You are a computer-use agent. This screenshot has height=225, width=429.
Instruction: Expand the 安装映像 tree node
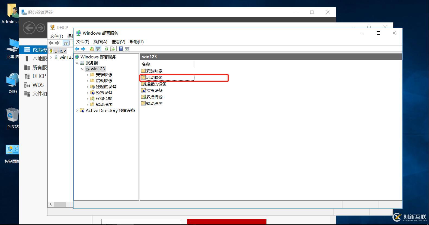pyautogui.click(x=87, y=75)
